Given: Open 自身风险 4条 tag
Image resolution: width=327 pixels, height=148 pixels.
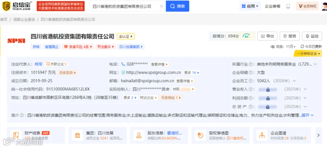Looking at the screenshot, I should click(x=78, y=47).
